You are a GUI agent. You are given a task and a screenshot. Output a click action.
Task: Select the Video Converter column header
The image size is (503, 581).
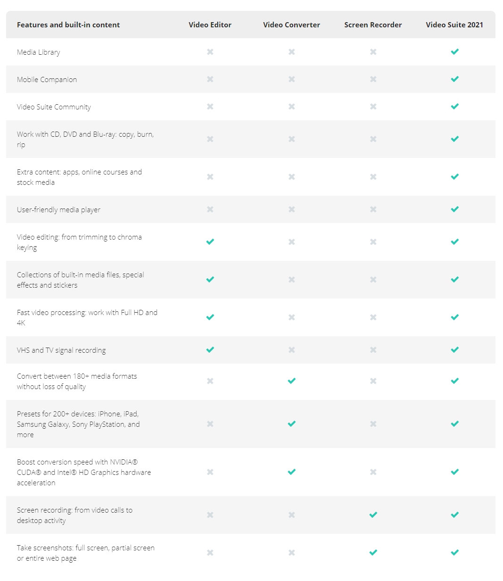pos(291,25)
